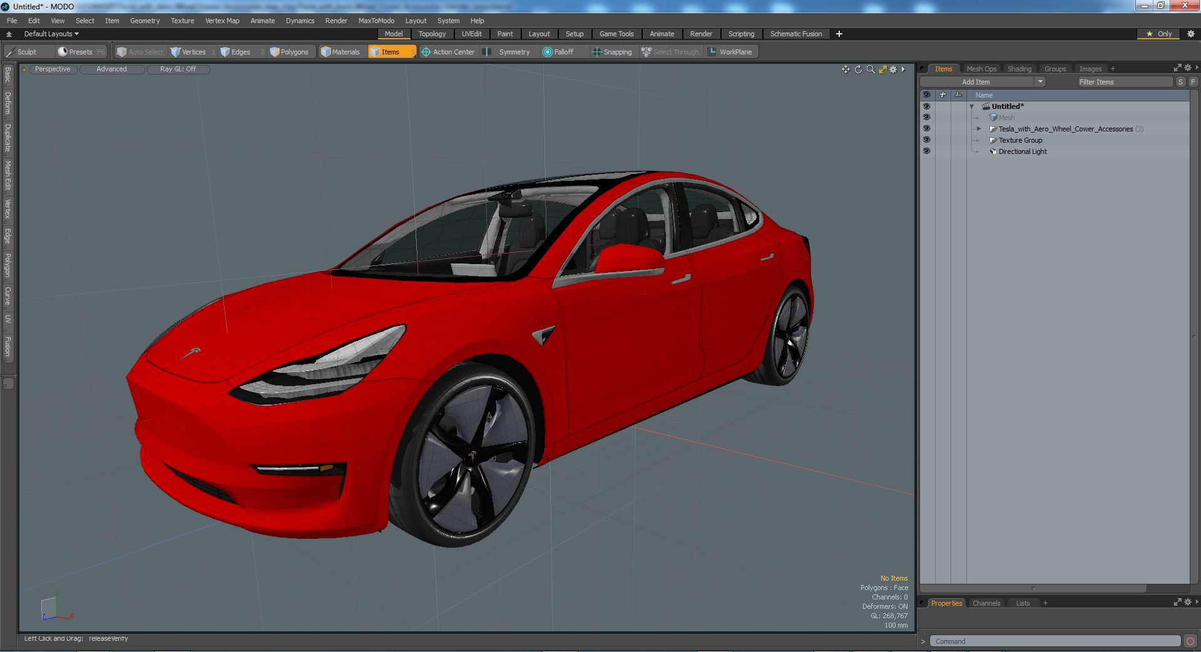Open the Add Item dropdown arrow
The width and height of the screenshot is (1201, 652).
click(x=1040, y=82)
